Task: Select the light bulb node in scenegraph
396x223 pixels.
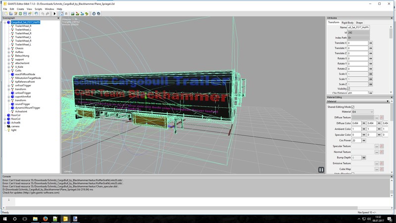Action: click(8, 130)
